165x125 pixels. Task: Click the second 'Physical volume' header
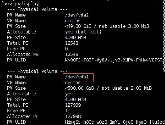click(37, 71)
